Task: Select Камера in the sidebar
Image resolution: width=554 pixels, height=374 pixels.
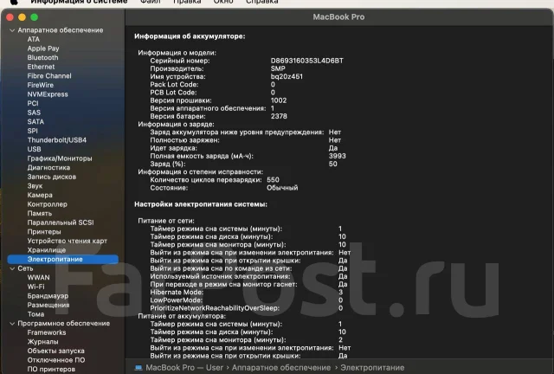Action: 40,195
